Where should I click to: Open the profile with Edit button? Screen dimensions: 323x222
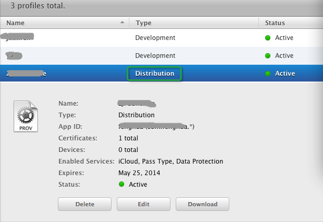click(143, 204)
